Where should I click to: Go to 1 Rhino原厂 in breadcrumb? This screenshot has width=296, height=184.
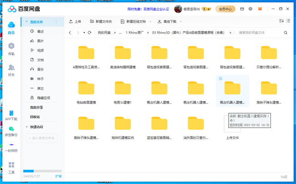click(135, 33)
